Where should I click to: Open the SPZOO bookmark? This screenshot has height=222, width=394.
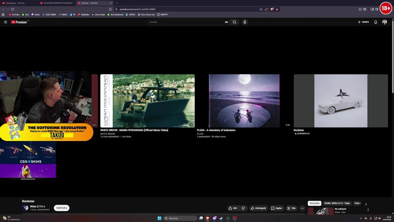(131, 14)
